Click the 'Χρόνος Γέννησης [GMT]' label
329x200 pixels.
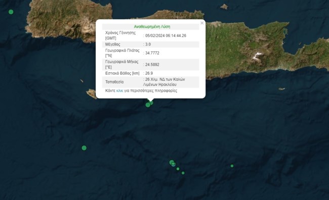tap(120, 35)
